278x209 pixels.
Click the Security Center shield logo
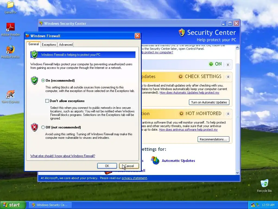click(182, 33)
